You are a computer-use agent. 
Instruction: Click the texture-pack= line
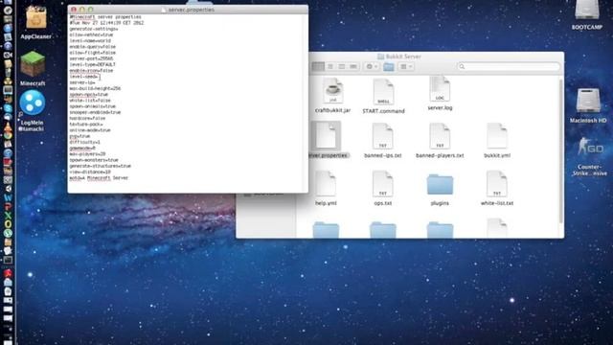coord(86,125)
